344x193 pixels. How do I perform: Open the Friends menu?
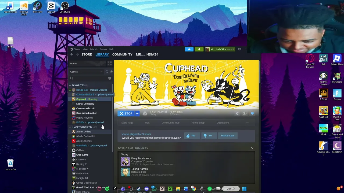(x=94, y=49)
